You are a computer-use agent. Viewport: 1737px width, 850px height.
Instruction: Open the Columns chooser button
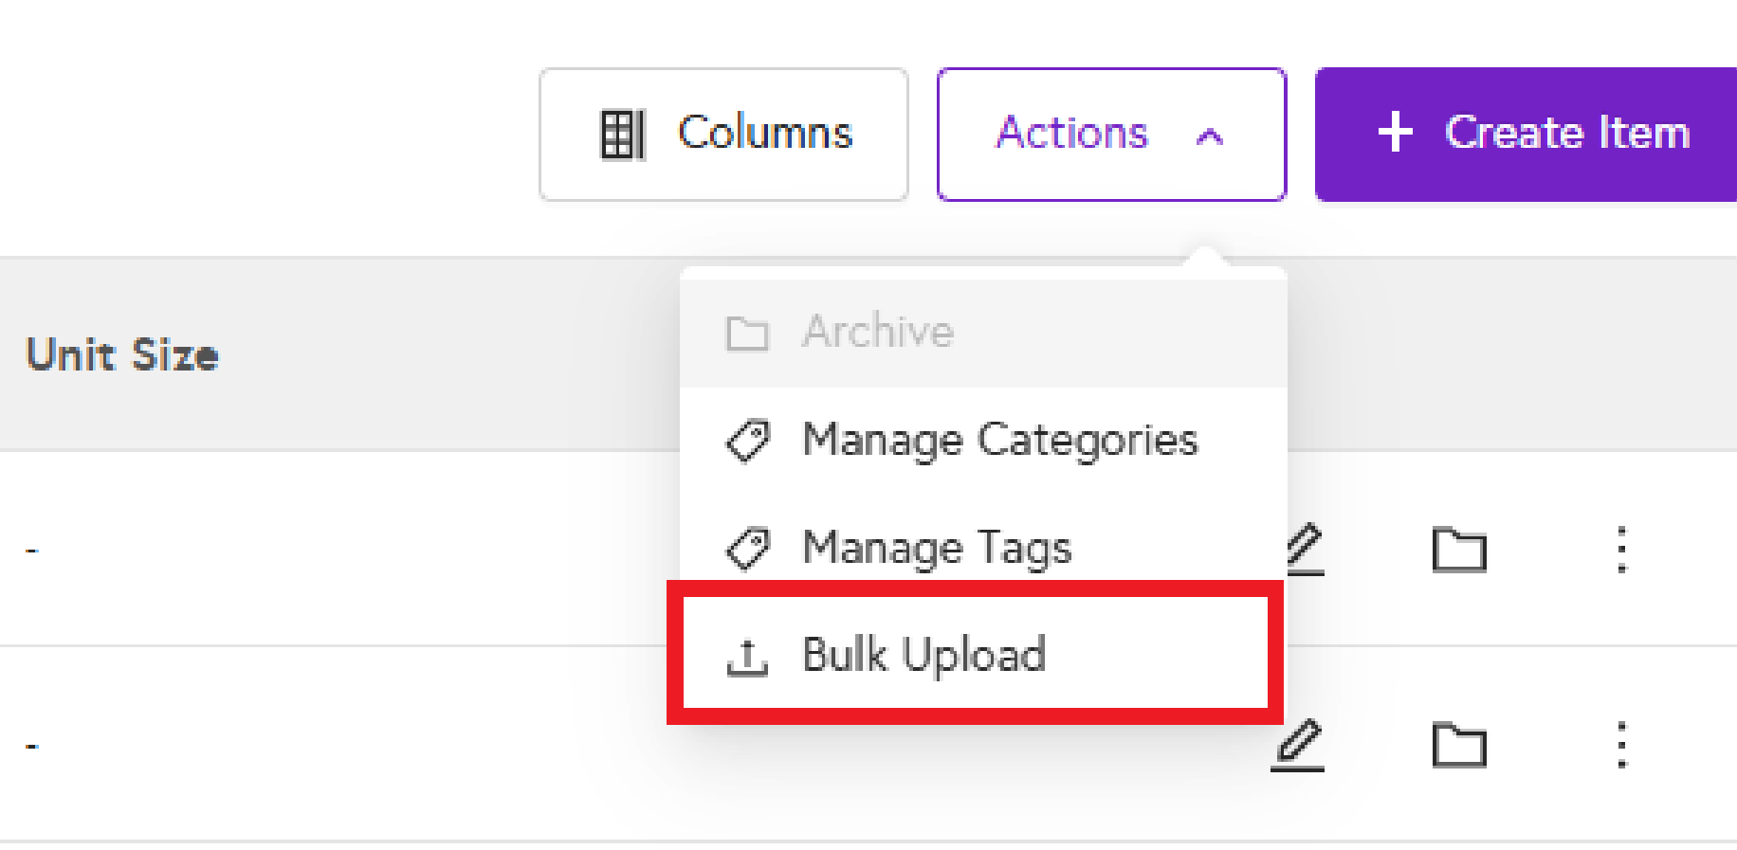click(723, 135)
